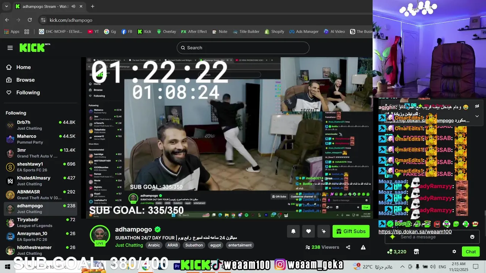This screenshot has height=273, width=486.
Task: Click the Arabic tag
Action: [154, 245]
